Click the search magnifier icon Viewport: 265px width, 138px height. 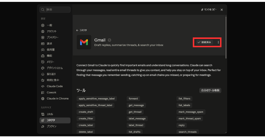(43, 10)
